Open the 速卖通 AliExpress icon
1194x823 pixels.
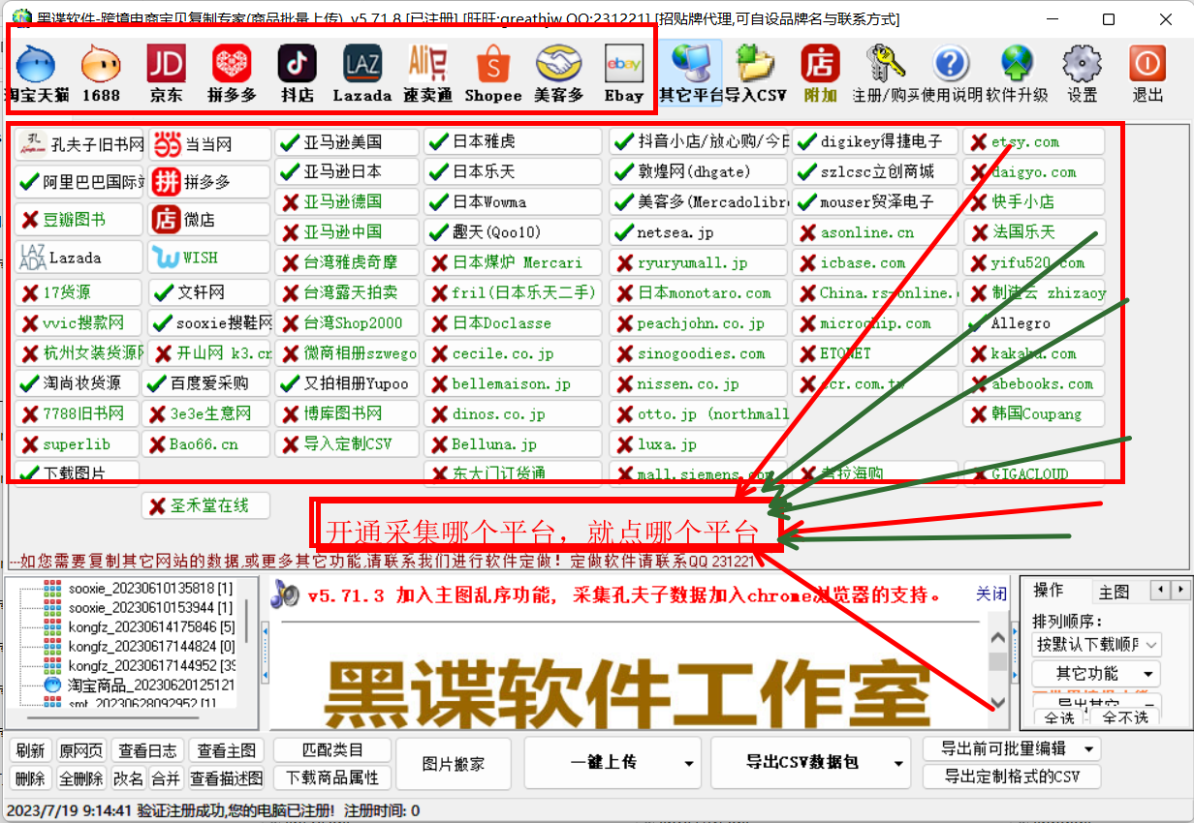[x=427, y=74]
